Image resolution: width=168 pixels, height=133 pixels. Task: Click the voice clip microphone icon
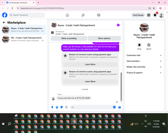coord(52,107)
